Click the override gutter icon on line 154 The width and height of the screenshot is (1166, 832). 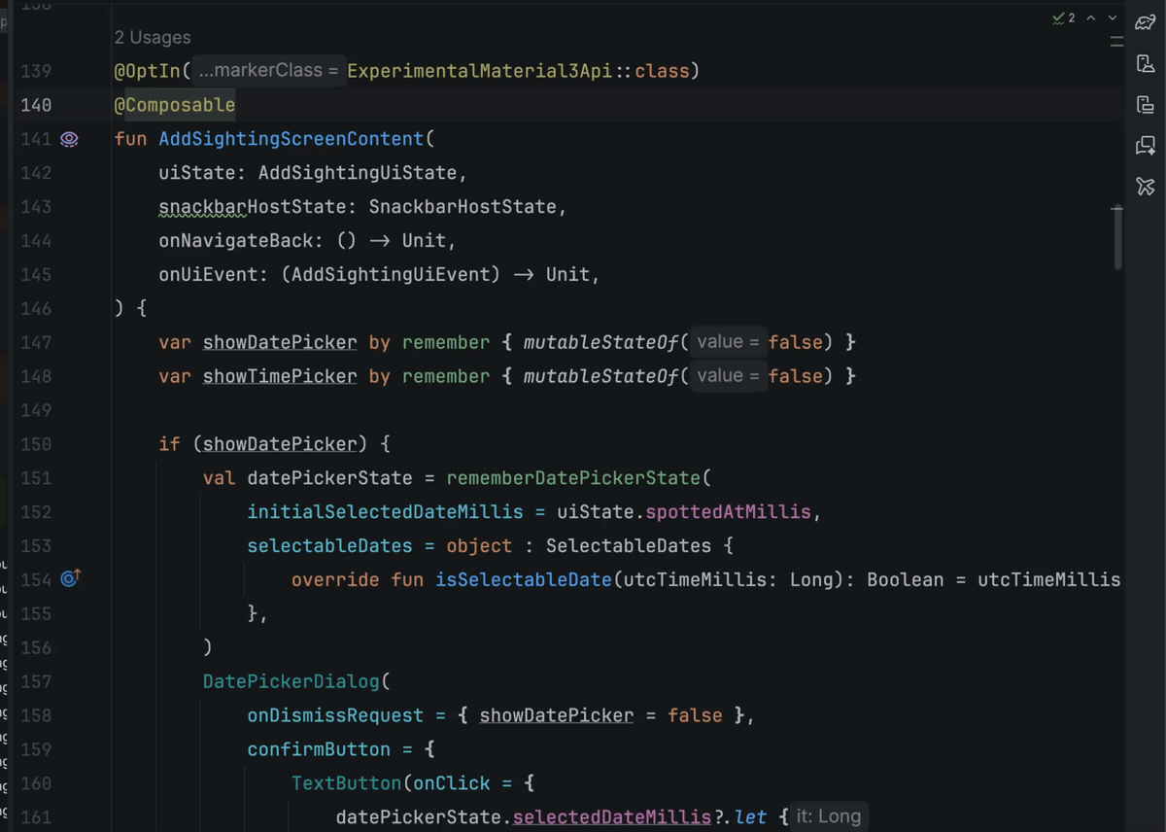(x=71, y=578)
